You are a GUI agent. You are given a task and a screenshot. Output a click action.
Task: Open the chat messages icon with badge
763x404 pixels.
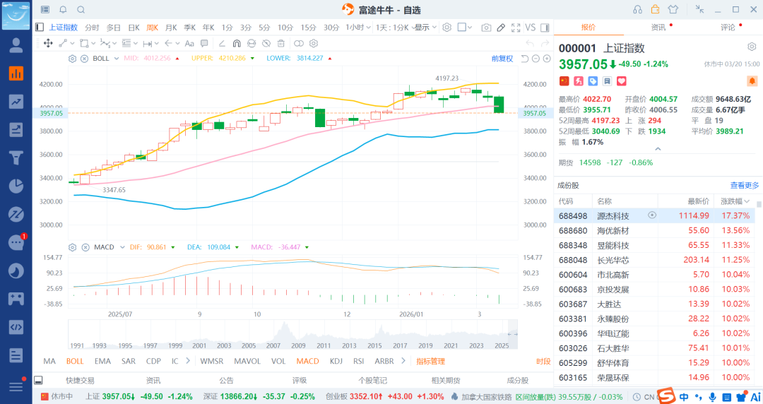click(x=16, y=242)
